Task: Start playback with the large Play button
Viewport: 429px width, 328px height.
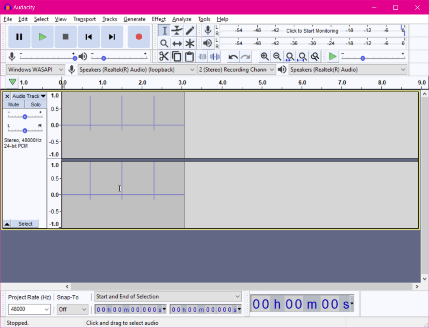Action: pyautogui.click(x=42, y=37)
